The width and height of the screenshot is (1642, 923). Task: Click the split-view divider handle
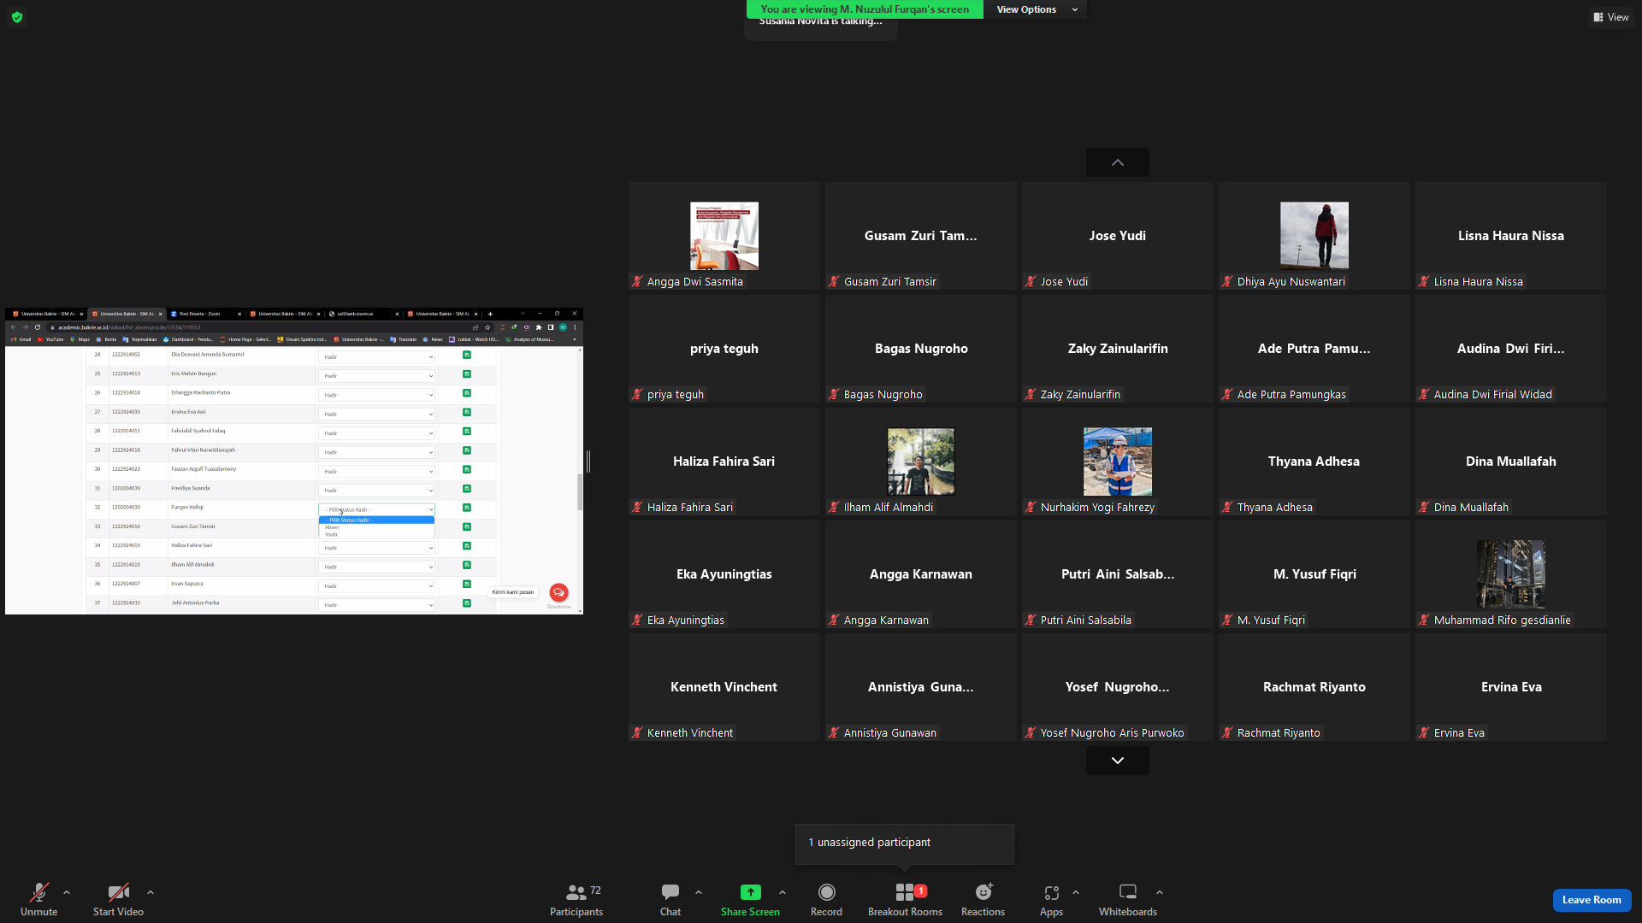point(588,461)
